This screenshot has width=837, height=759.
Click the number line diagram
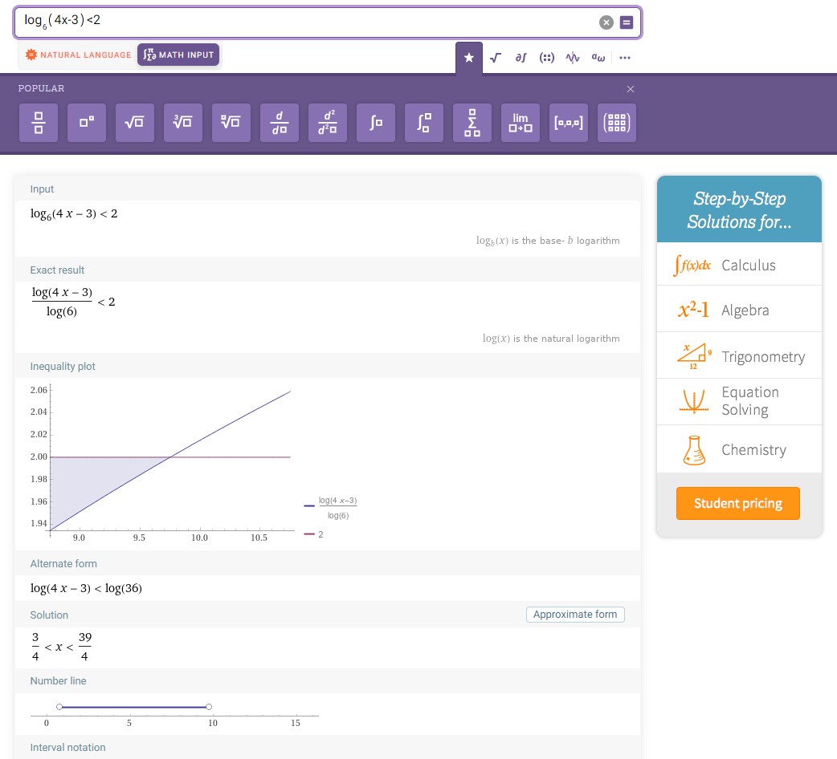pos(174,714)
